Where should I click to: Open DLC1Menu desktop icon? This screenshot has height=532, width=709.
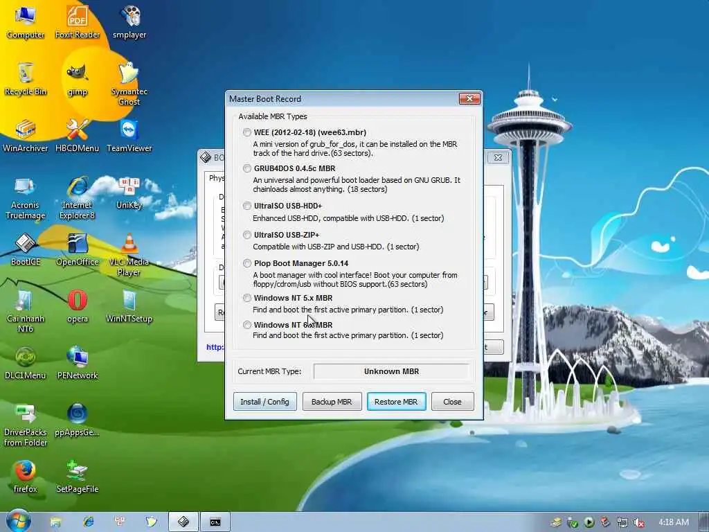[26, 363]
